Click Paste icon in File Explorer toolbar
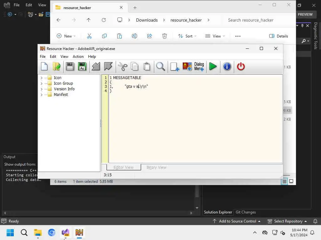Screen dimensions: 321x240 (x=119, y=36)
